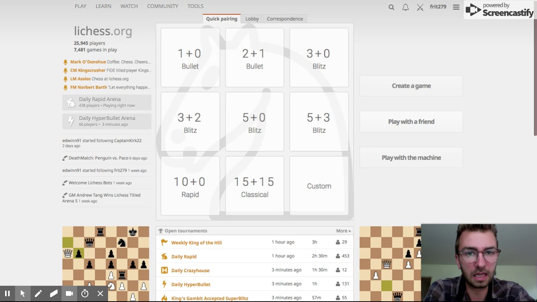Click the Play with a friend button

[x=411, y=122]
